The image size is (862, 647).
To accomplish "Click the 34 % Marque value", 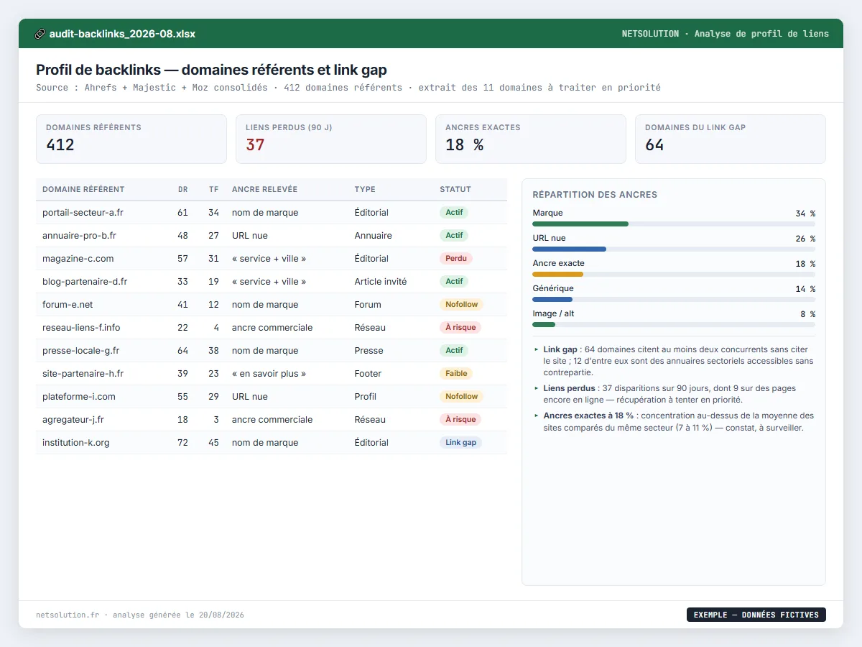I will click(805, 214).
